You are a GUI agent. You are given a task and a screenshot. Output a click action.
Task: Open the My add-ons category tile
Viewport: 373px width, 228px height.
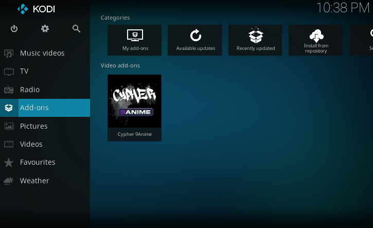[x=134, y=40]
